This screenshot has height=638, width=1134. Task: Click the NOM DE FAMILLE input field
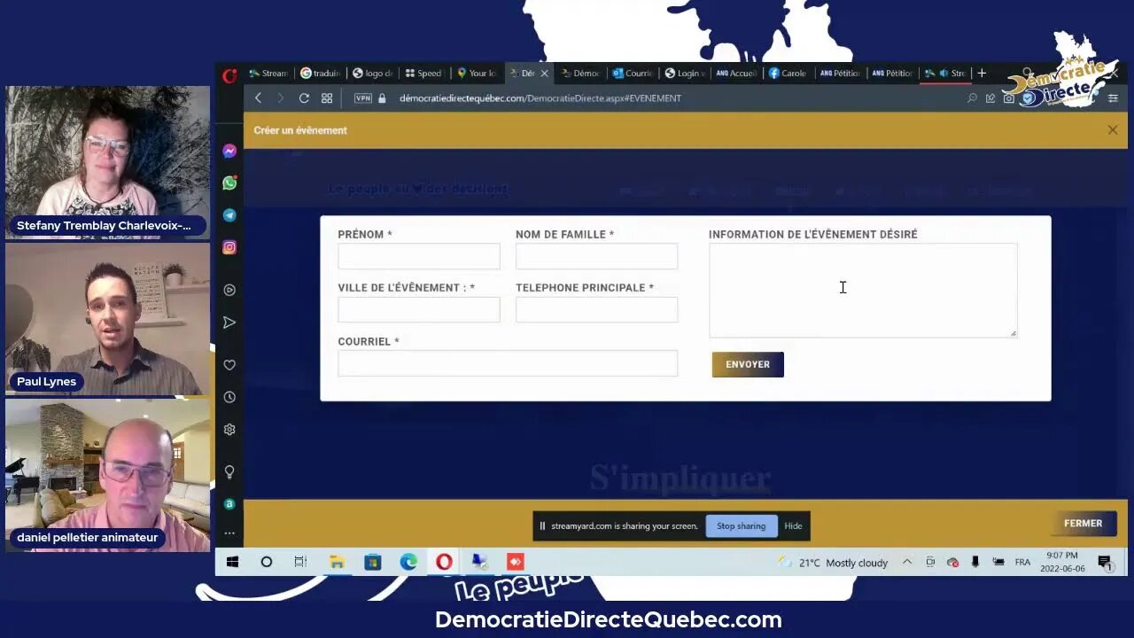597,256
